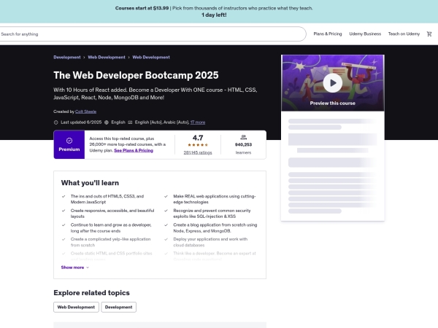Click the checkmark beside Deploy your applications
The height and width of the screenshot is (328, 438).
tap(166, 239)
